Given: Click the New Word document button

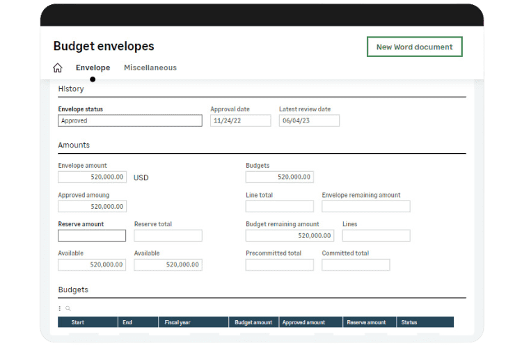Looking at the screenshot, I should pyautogui.click(x=414, y=47).
